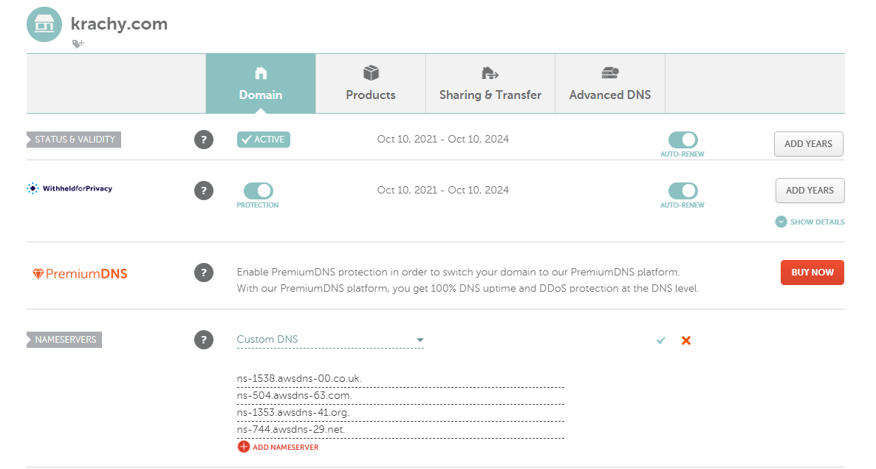Click the NAMESERVERS section label
This screenshot has width=876, height=469.
pos(64,340)
